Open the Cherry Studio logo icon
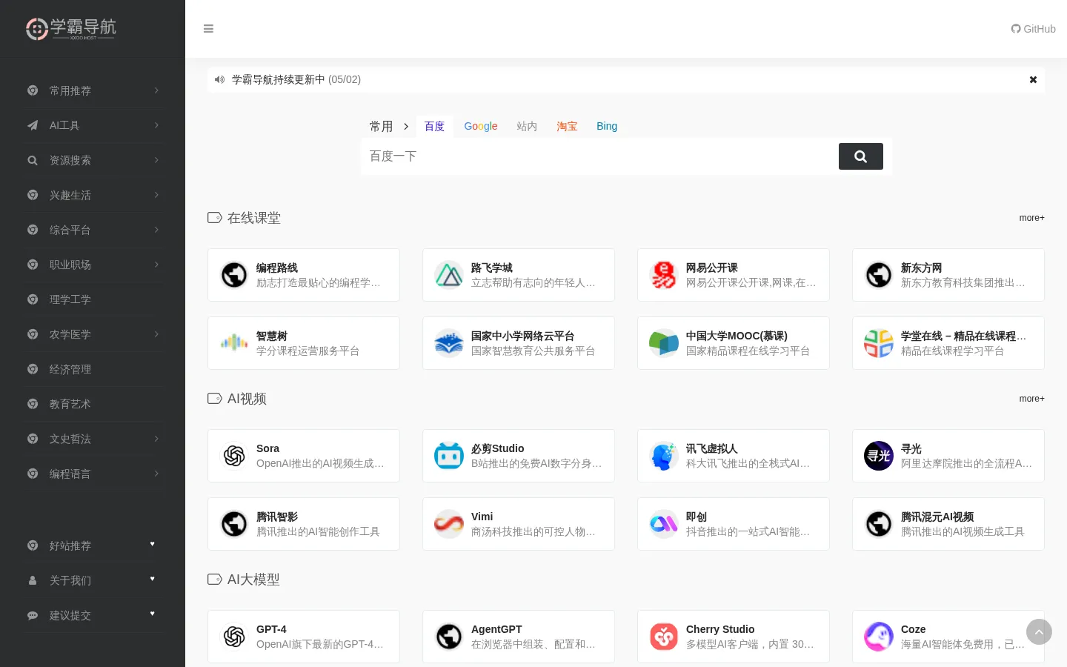Screen dimensions: 1067x667 [664, 637]
